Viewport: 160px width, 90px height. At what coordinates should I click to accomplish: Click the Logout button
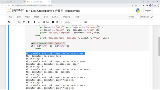coord(148,10)
